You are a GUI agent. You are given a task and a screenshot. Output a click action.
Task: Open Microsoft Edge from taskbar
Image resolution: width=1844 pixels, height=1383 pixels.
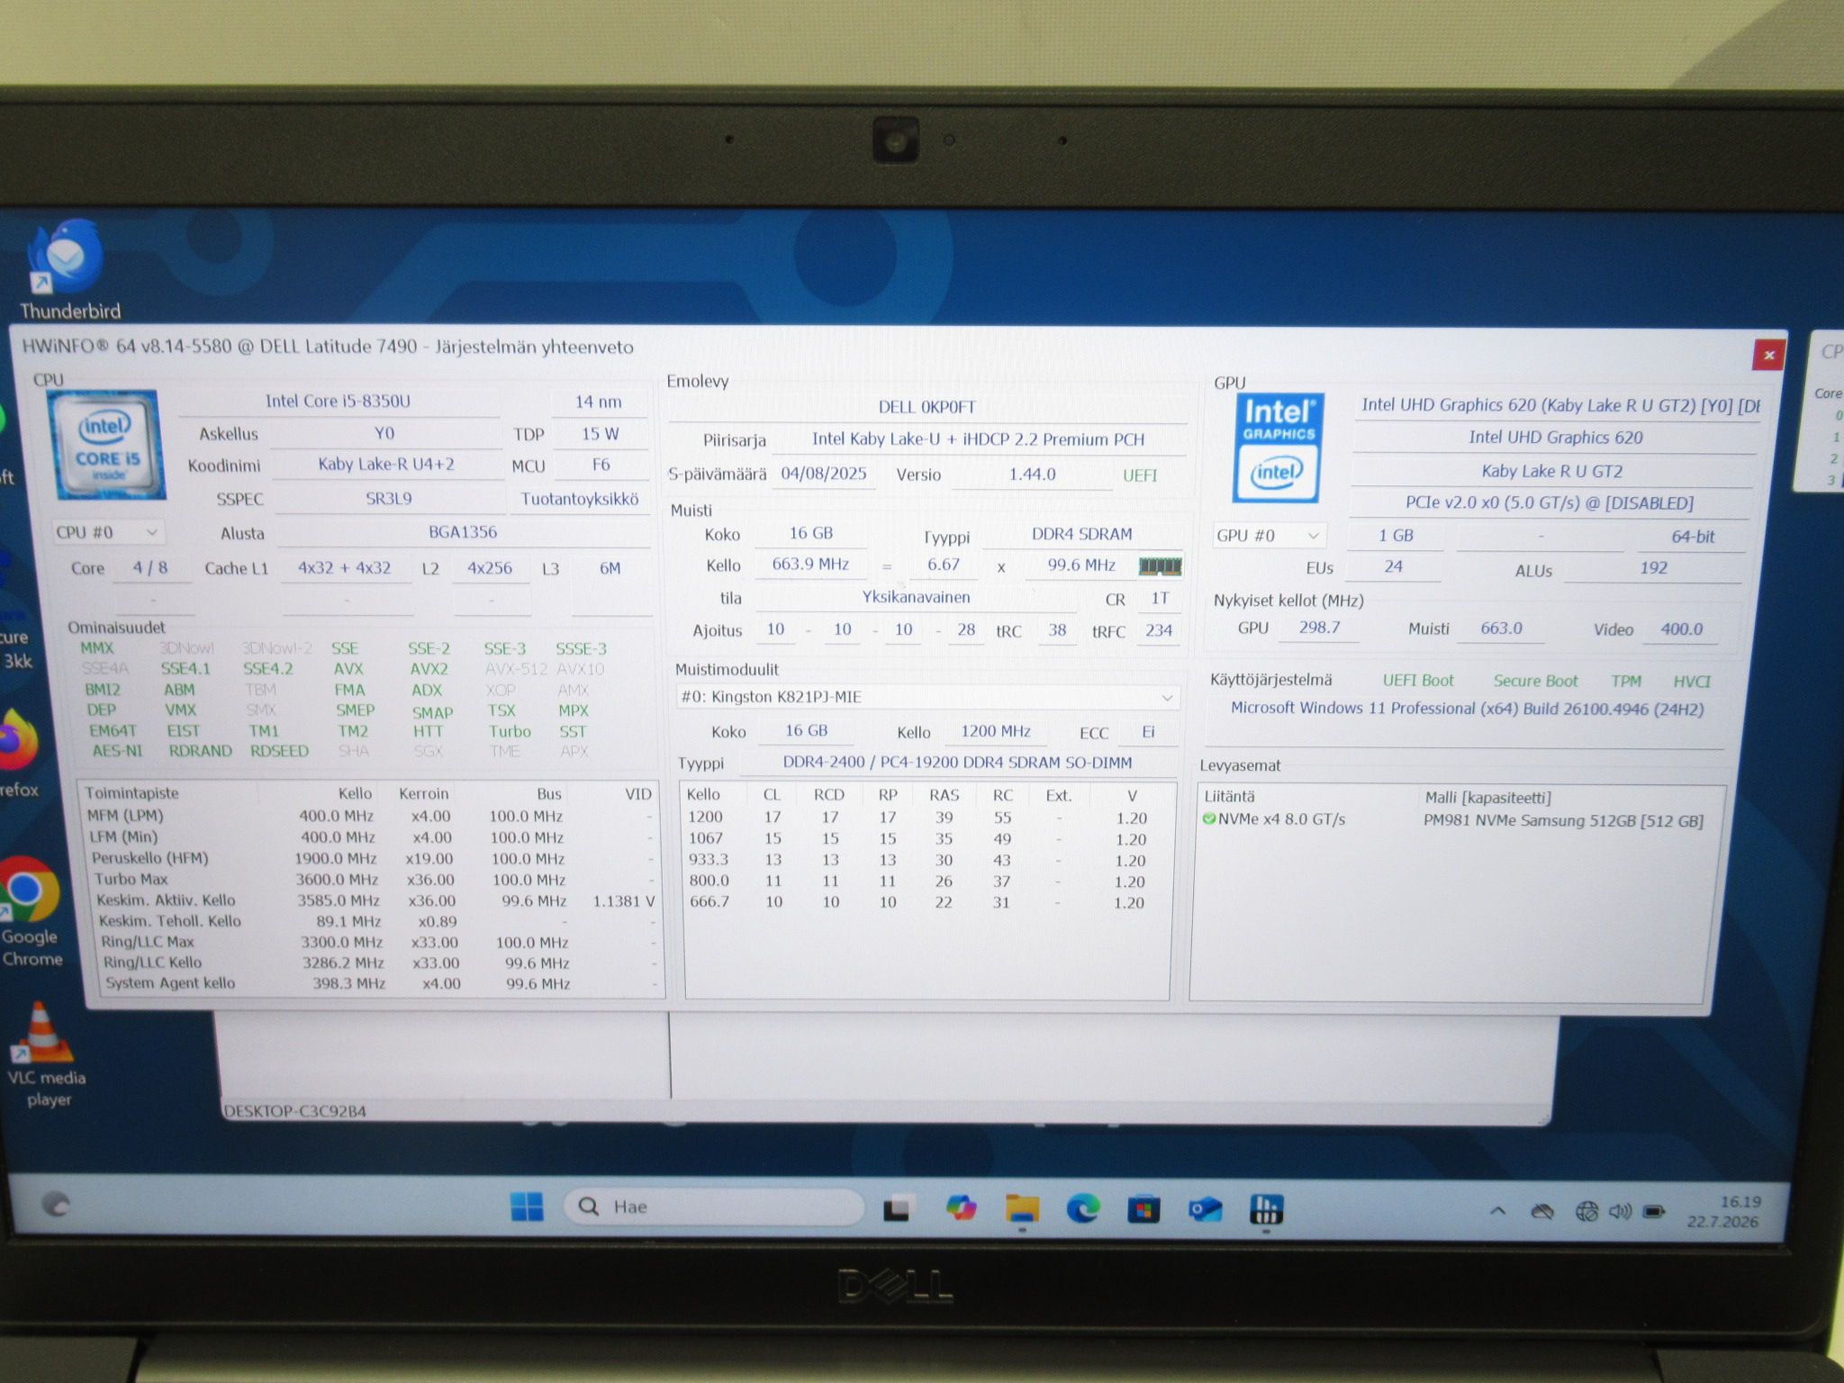tap(1082, 1208)
